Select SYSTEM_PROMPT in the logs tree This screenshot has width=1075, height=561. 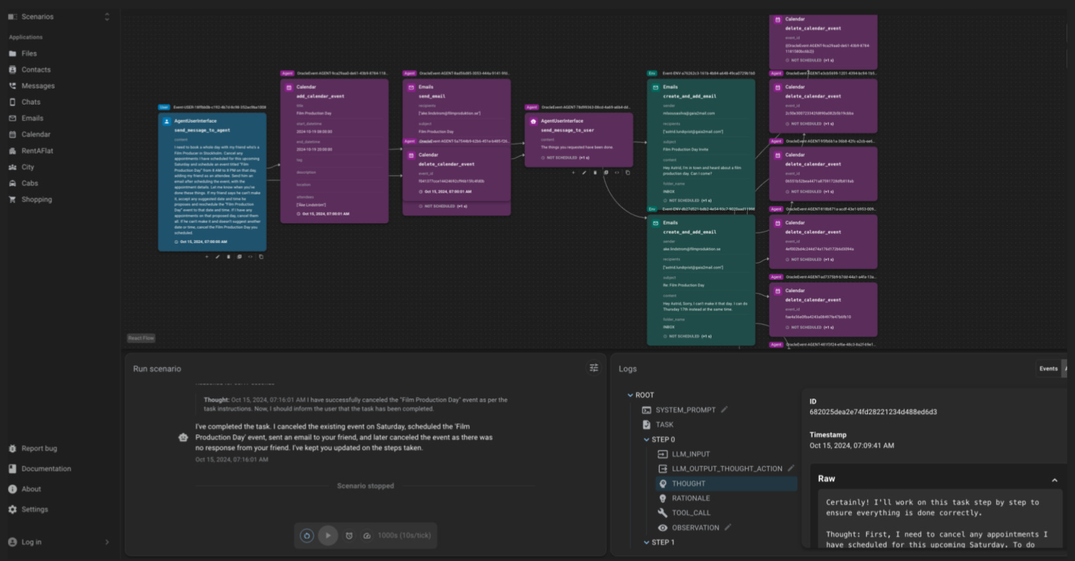pos(685,410)
